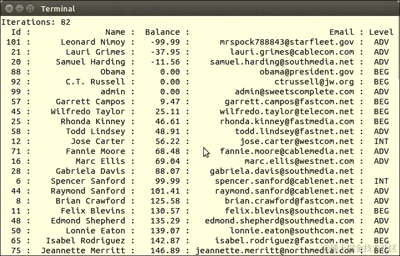Select the name 'C.T. Russell'
This screenshot has height=256, width=400.
[x=96, y=82]
